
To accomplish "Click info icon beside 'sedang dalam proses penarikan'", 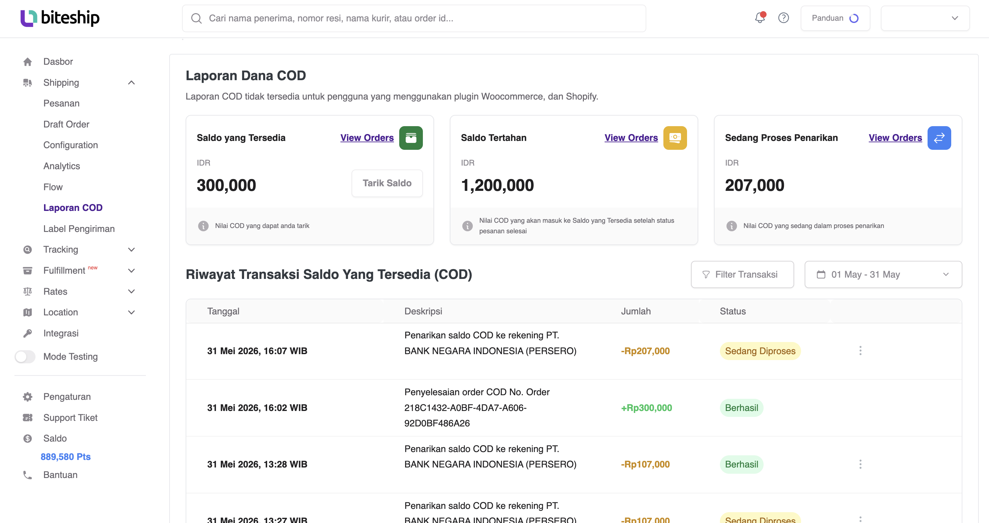I will tap(731, 226).
